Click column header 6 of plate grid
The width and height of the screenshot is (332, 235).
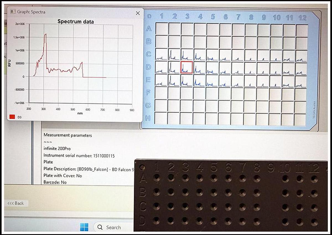[225, 17]
